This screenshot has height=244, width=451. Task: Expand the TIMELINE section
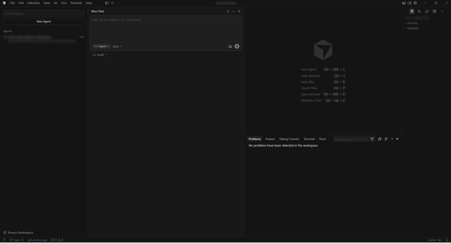412,28
